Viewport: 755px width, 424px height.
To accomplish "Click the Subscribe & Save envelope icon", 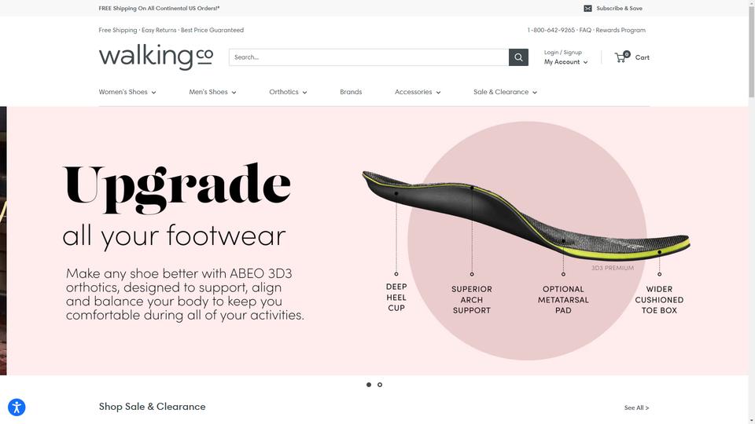I will click(587, 8).
